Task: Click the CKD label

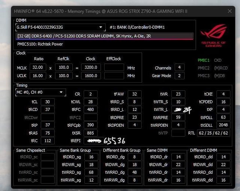Action: coord(217,60)
